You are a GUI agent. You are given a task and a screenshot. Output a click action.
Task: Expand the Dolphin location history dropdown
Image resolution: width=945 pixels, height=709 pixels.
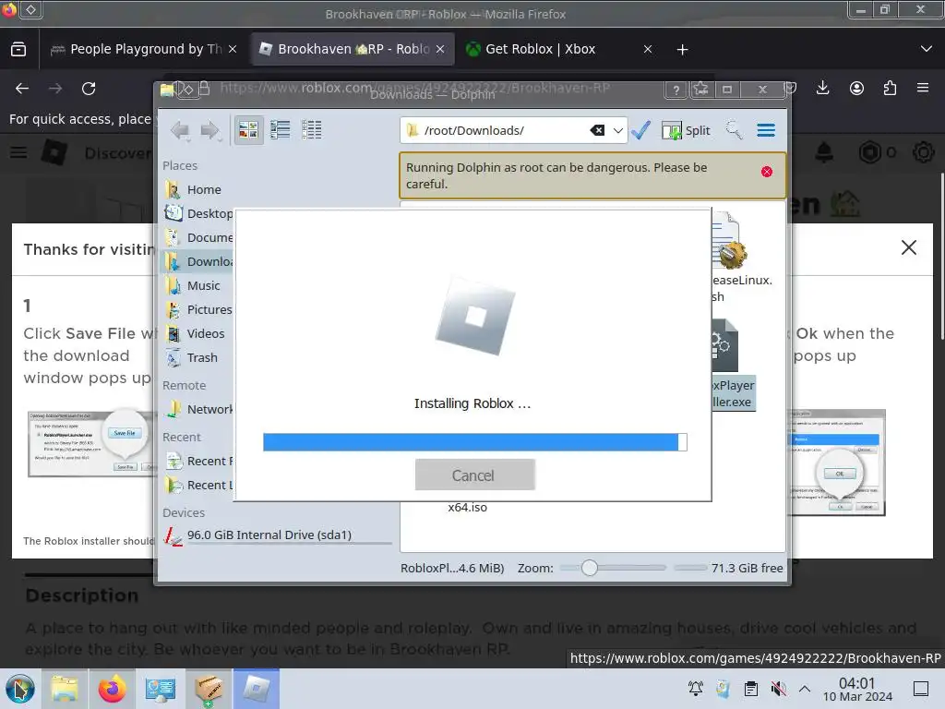pos(618,130)
